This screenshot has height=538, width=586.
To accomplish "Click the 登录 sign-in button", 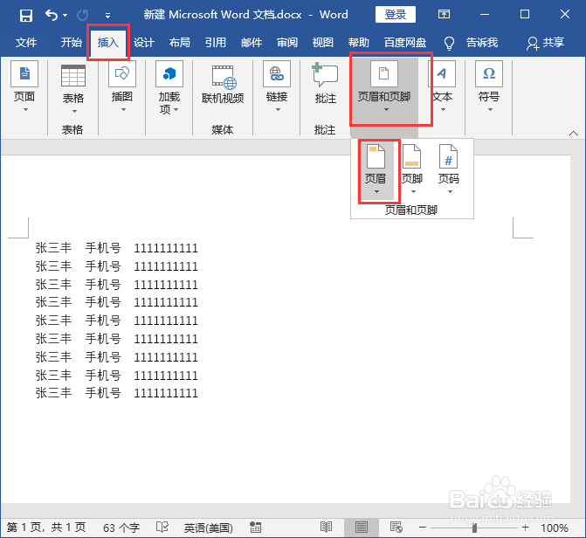I will click(395, 15).
